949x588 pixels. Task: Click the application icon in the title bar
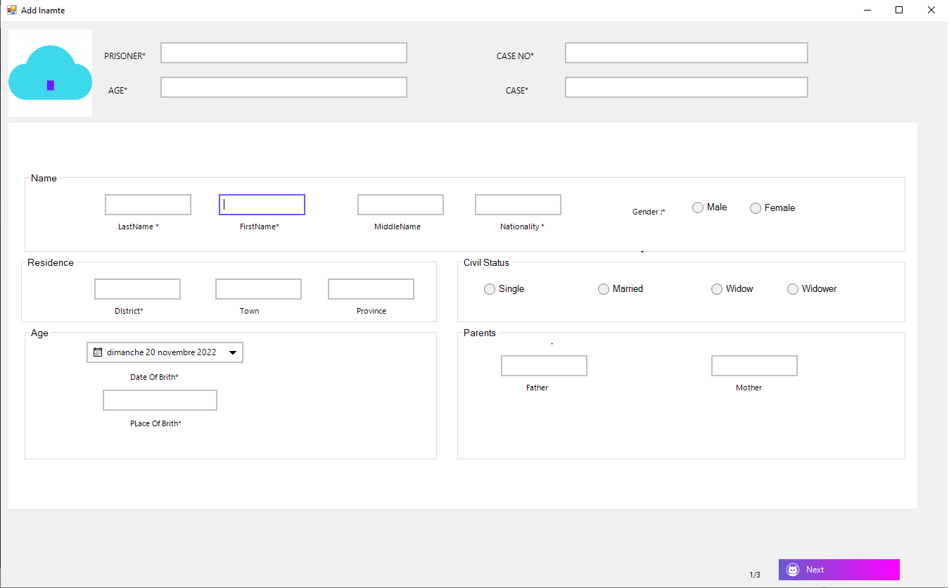coord(11,10)
